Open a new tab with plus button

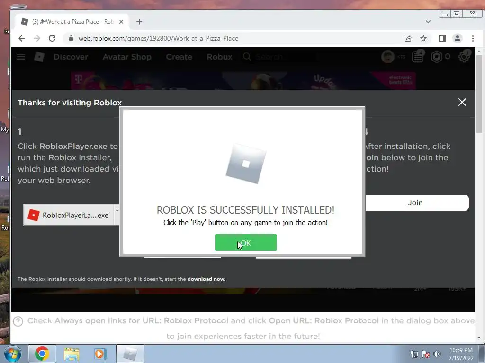click(x=139, y=22)
